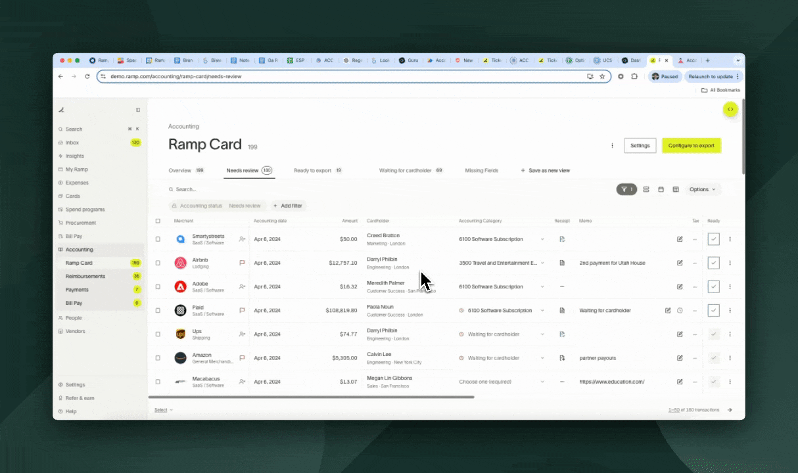The image size is (798, 473).
Task: Check the Plaid row checkbox
Action: pyautogui.click(x=158, y=310)
